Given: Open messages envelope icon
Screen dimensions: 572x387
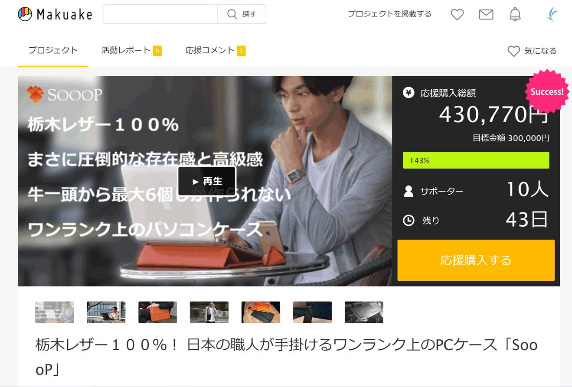Looking at the screenshot, I should tap(486, 14).
